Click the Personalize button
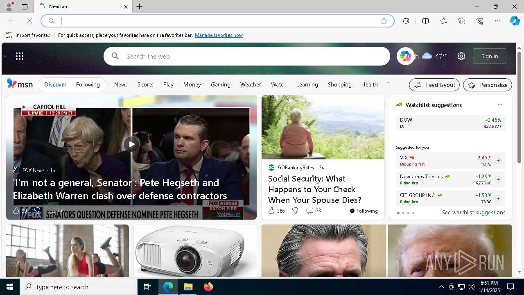 [x=488, y=85]
